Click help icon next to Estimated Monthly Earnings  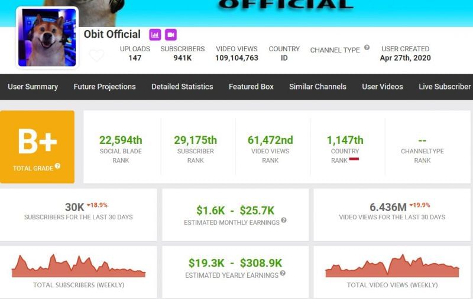tap(284, 221)
